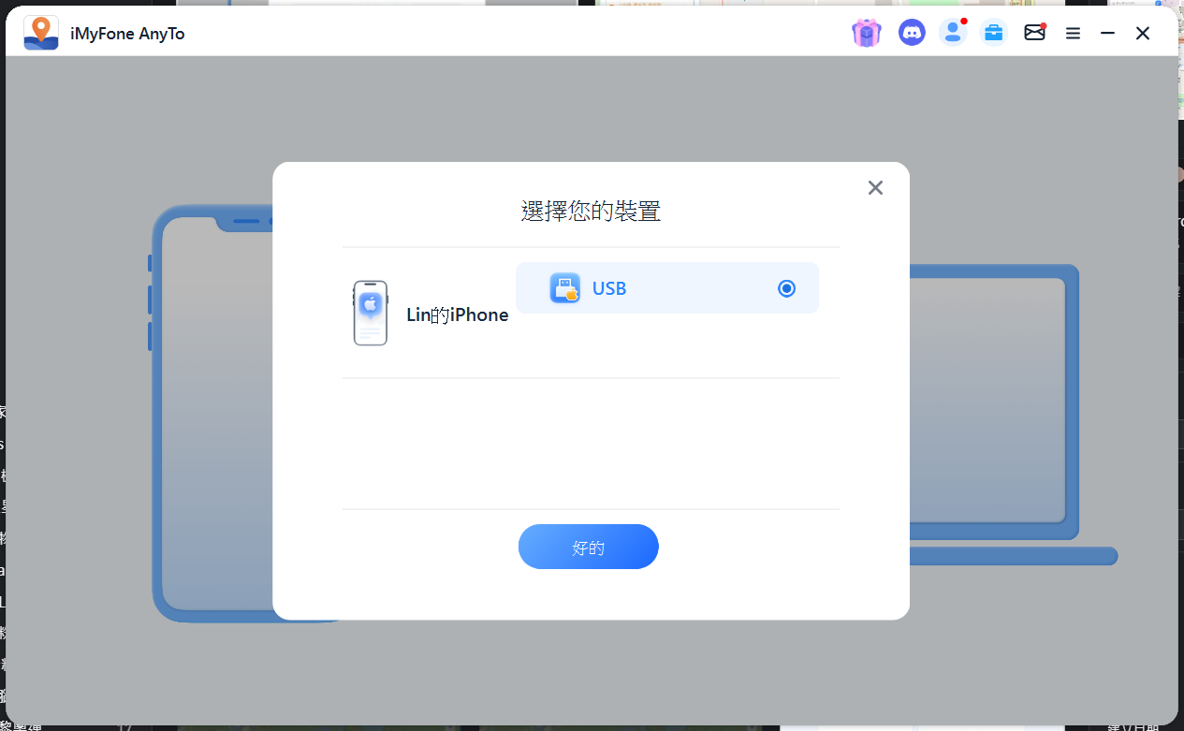This screenshot has width=1184, height=731.
Task: Click the USB drive icon
Action: tap(564, 288)
